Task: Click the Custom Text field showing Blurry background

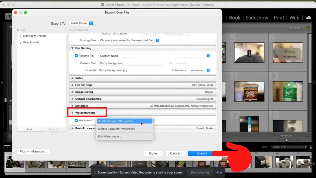Action: 131,63
